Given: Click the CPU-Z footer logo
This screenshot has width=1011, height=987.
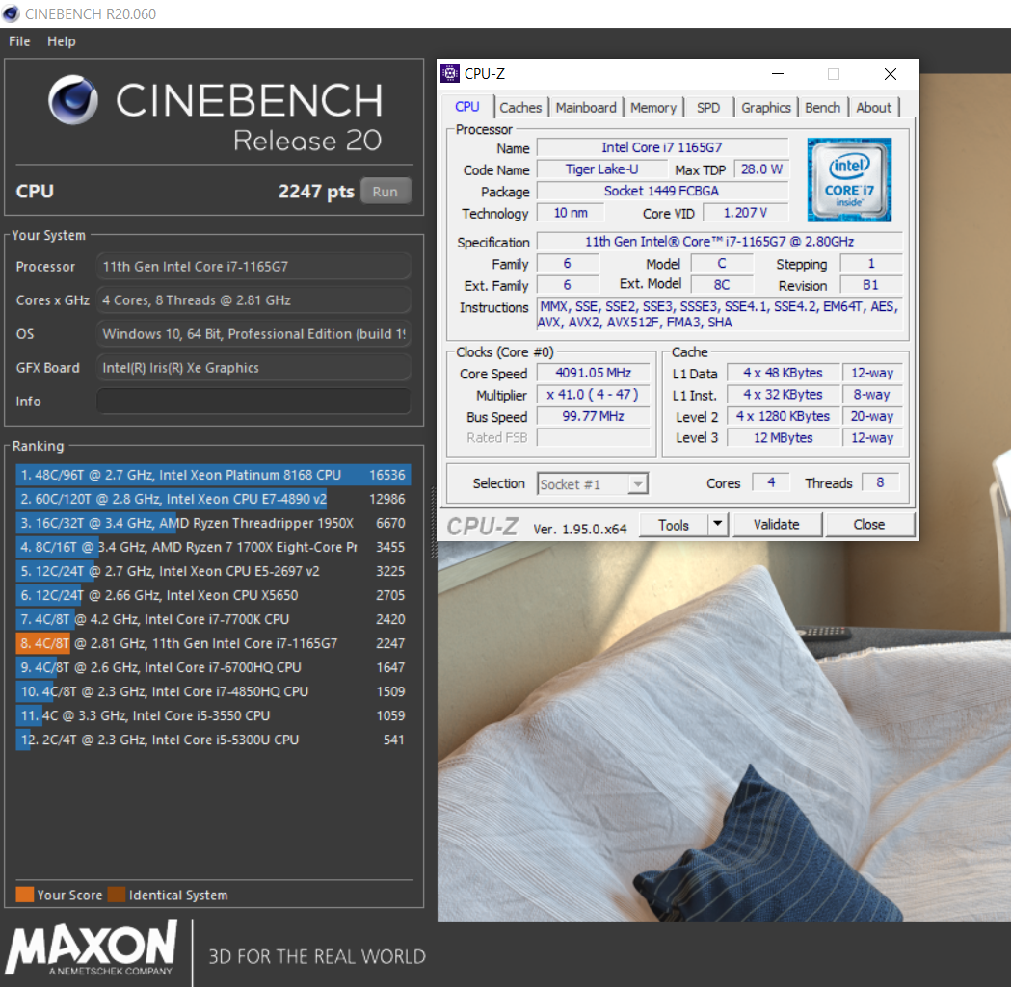Looking at the screenshot, I should [482, 527].
